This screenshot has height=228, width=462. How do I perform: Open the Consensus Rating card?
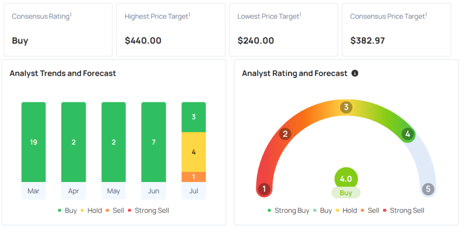(x=57, y=30)
